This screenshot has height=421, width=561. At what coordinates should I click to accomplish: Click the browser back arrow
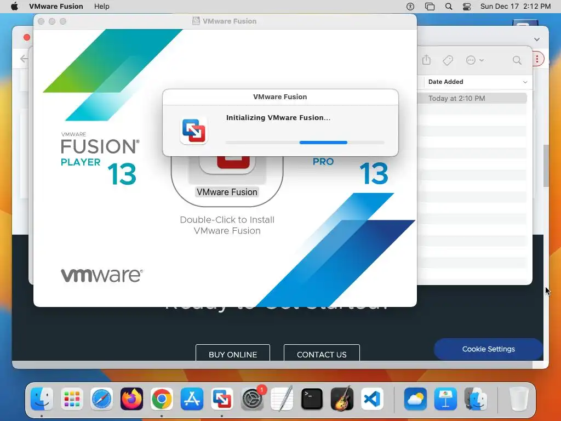coord(24,59)
